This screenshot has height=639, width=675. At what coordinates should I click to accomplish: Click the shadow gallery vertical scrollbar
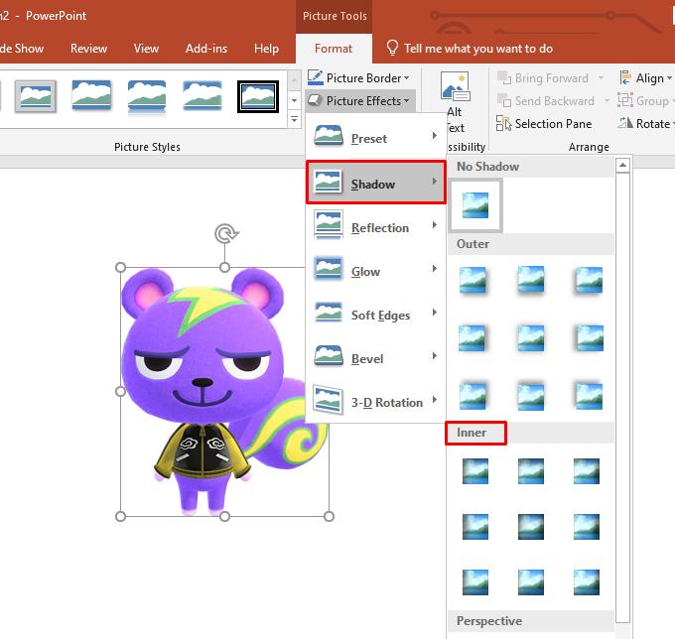tap(623, 398)
